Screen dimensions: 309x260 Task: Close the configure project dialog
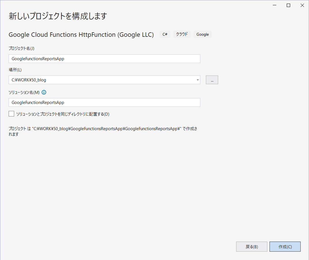pos(302,5)
